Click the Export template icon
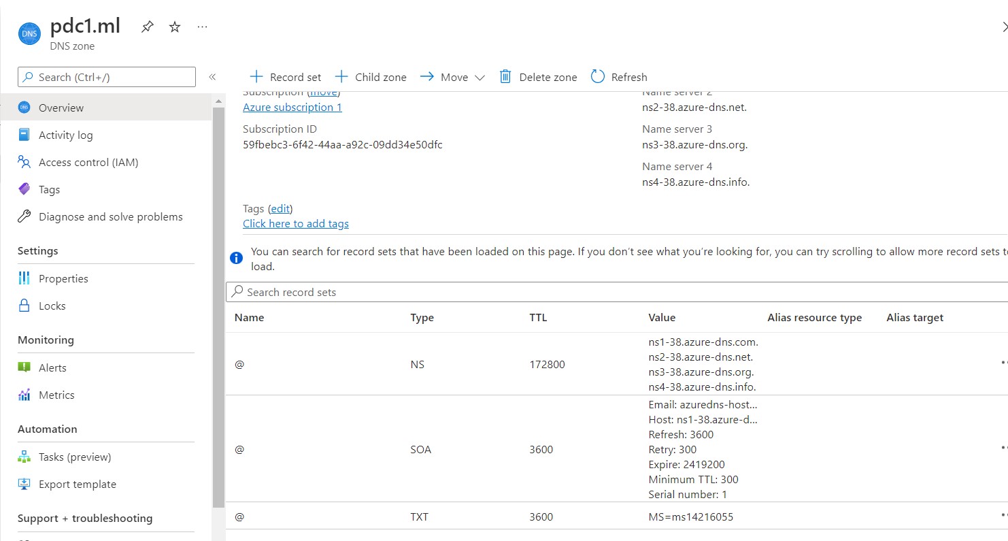This screenshot has height=541, width=1008. 24,484
